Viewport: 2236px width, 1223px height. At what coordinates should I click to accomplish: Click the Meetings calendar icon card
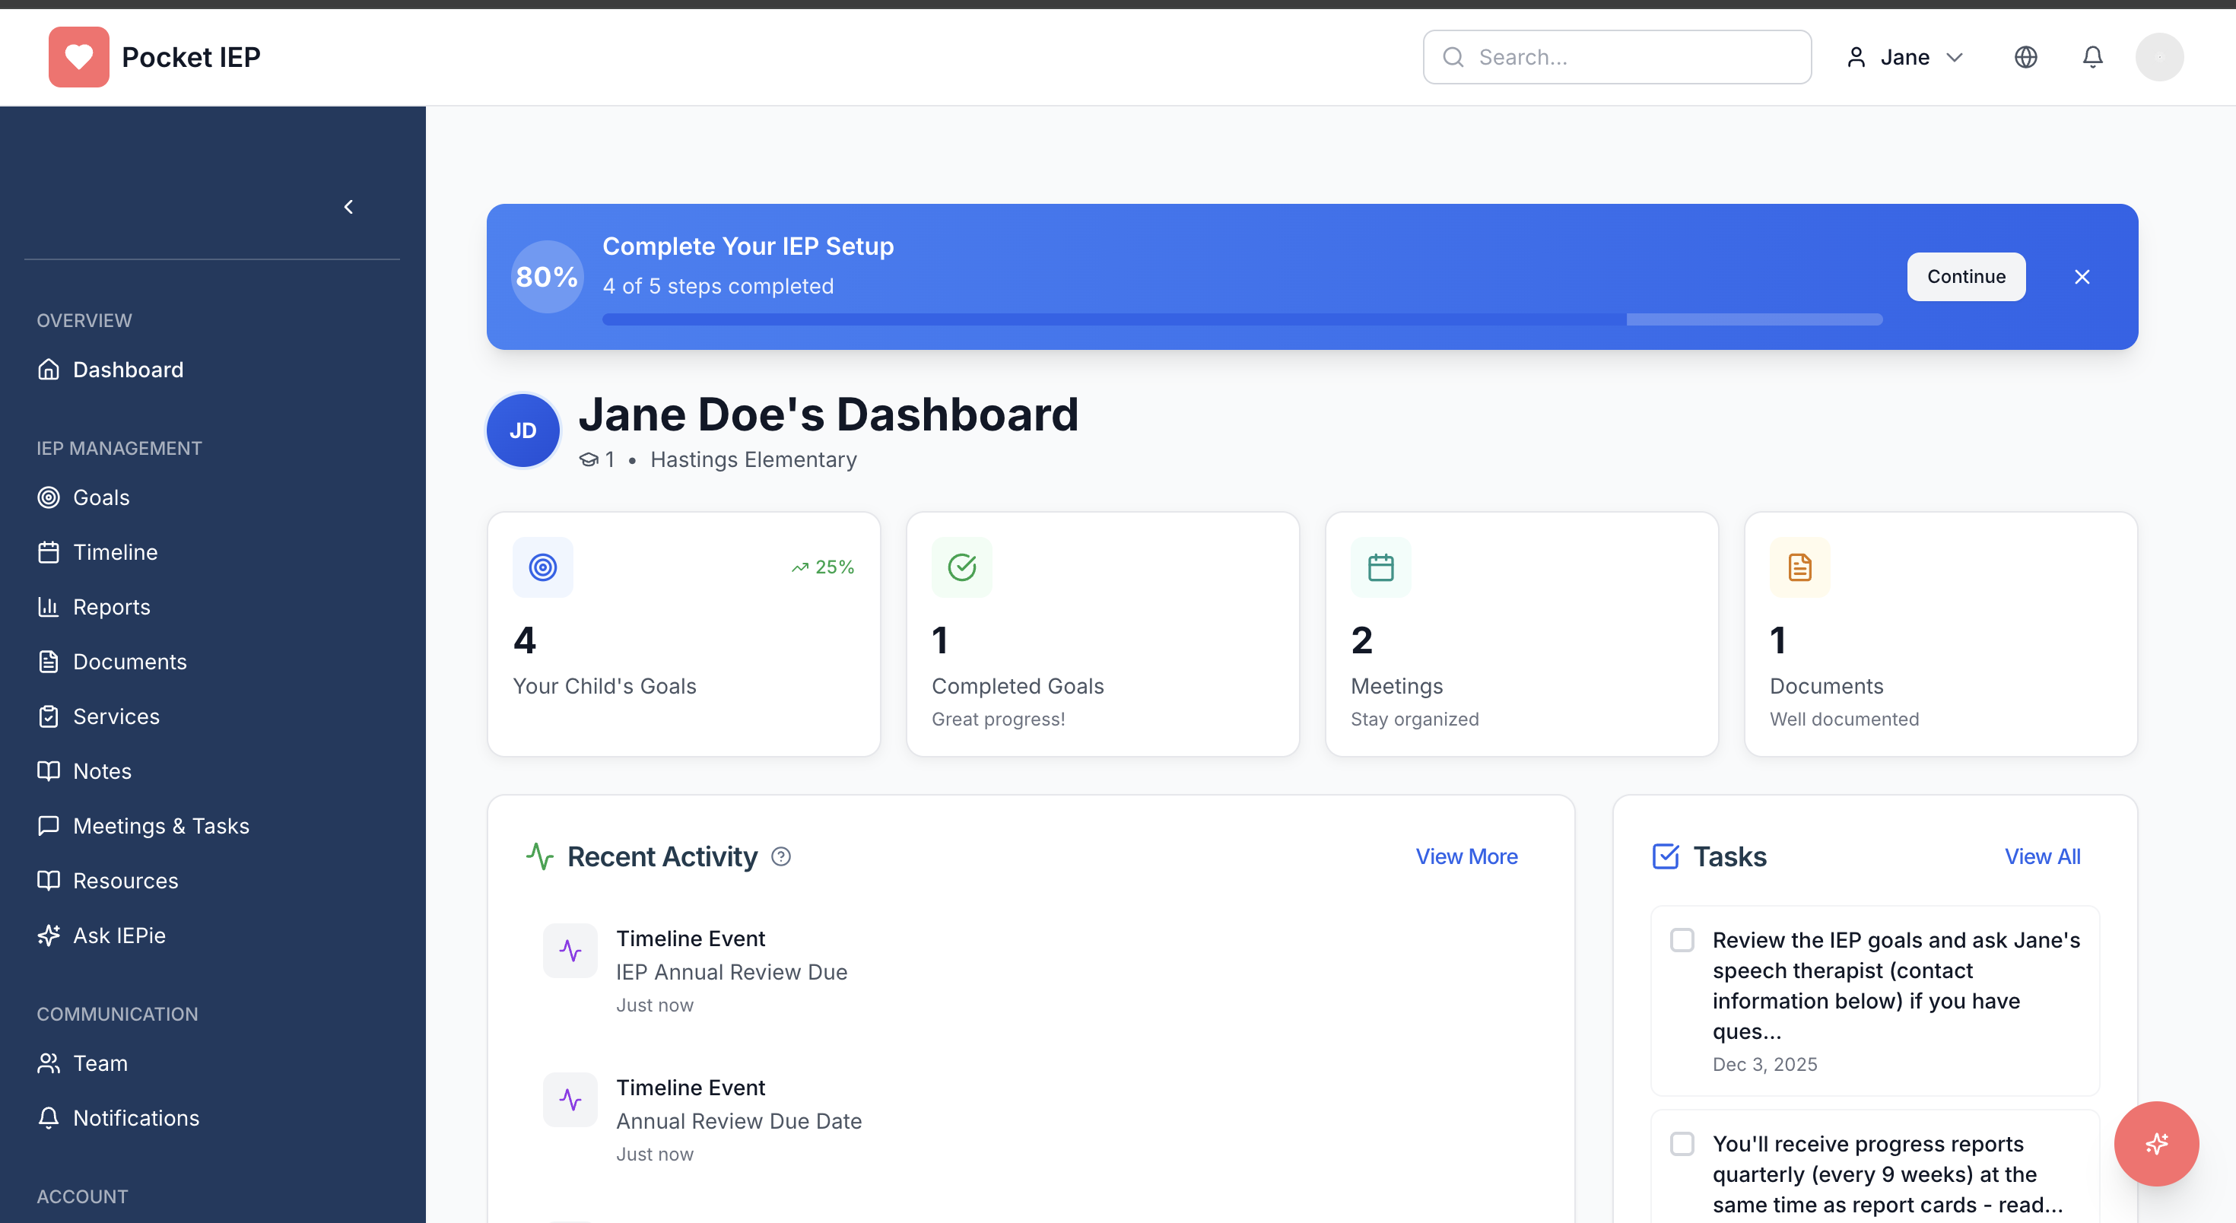pos(1380,567)
